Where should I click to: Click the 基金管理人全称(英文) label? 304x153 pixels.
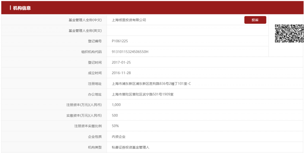coord(85,30)
